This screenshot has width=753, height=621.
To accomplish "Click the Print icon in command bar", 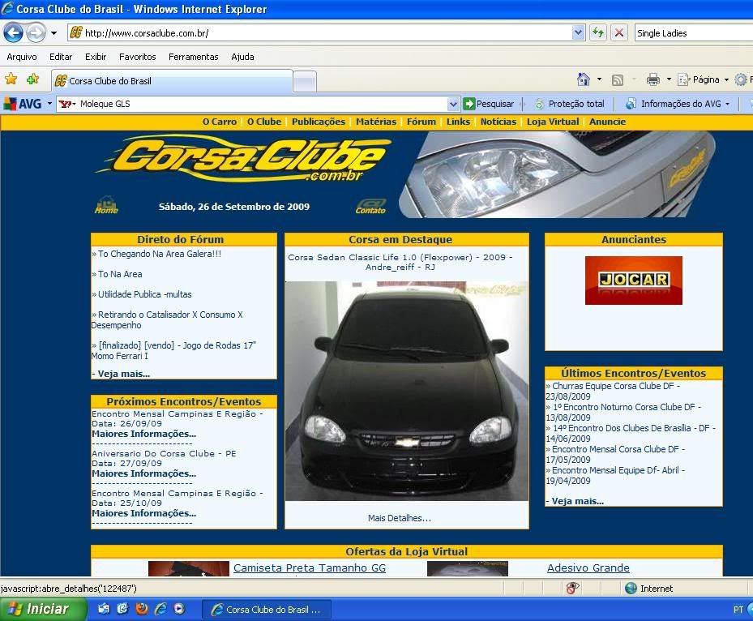I will pos(653,79).
